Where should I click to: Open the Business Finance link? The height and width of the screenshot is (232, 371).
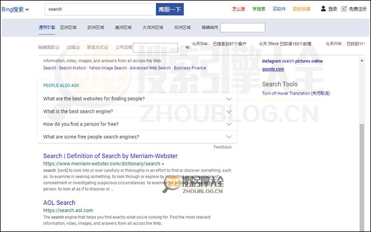[190, 68]
